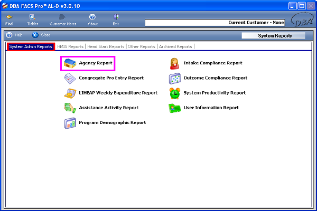The image size is (317, 211).
Task: Open the Congregate Pro Entry Report icon
Action: click(70, 78)
